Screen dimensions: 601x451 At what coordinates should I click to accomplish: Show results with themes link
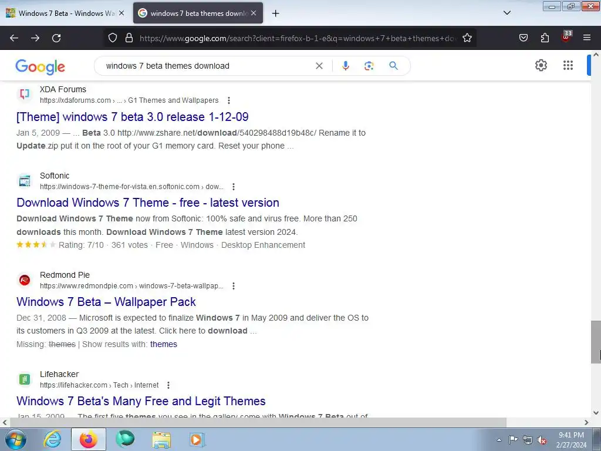[164, 344]
